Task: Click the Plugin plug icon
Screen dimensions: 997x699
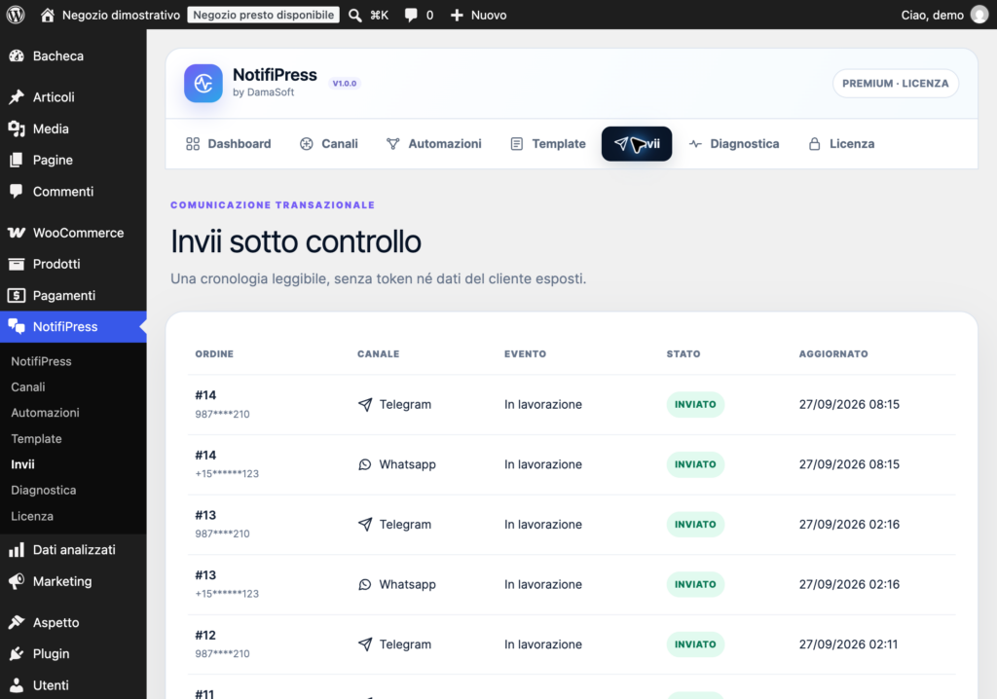Action: [17, 653]
